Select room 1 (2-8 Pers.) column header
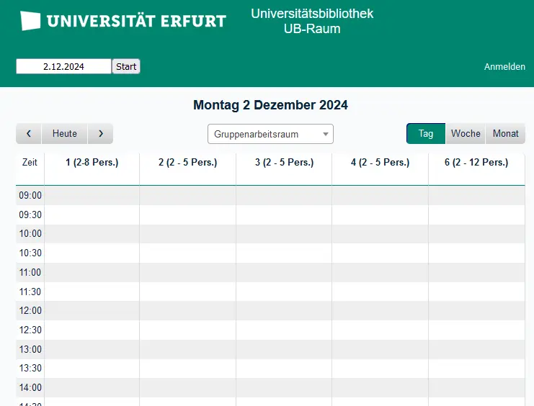This screenshot has width=534, height=406. [92, 163]
